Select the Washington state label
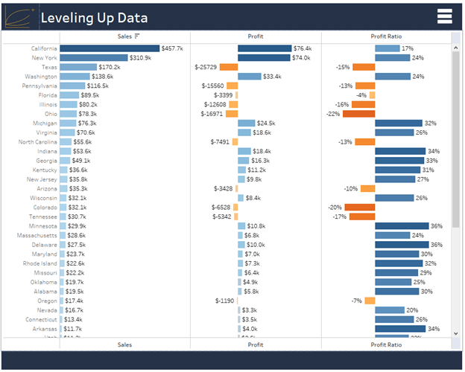 coord(41,77)
